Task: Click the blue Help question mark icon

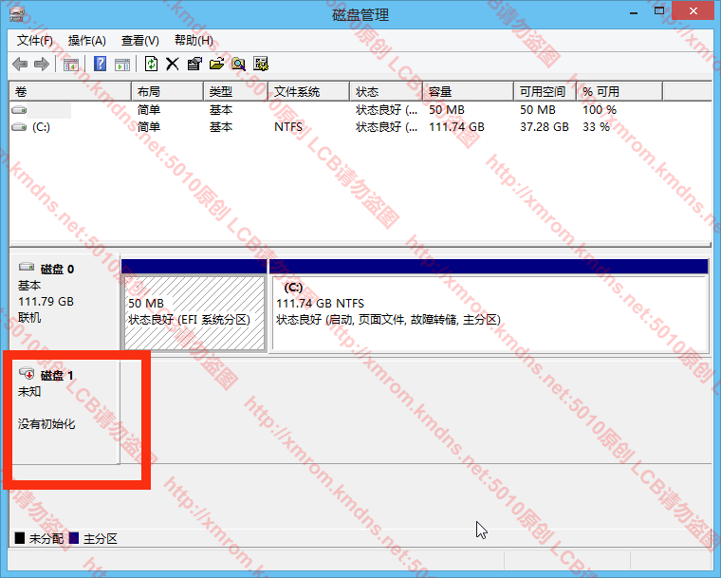Action: point(100,65)
